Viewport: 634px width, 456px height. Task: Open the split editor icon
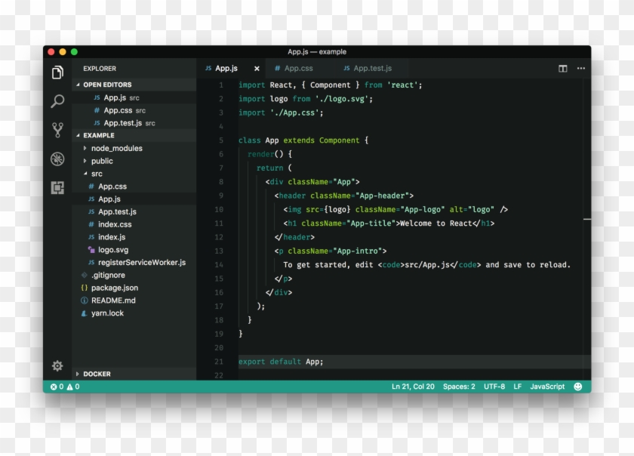[x=563, y=68]
